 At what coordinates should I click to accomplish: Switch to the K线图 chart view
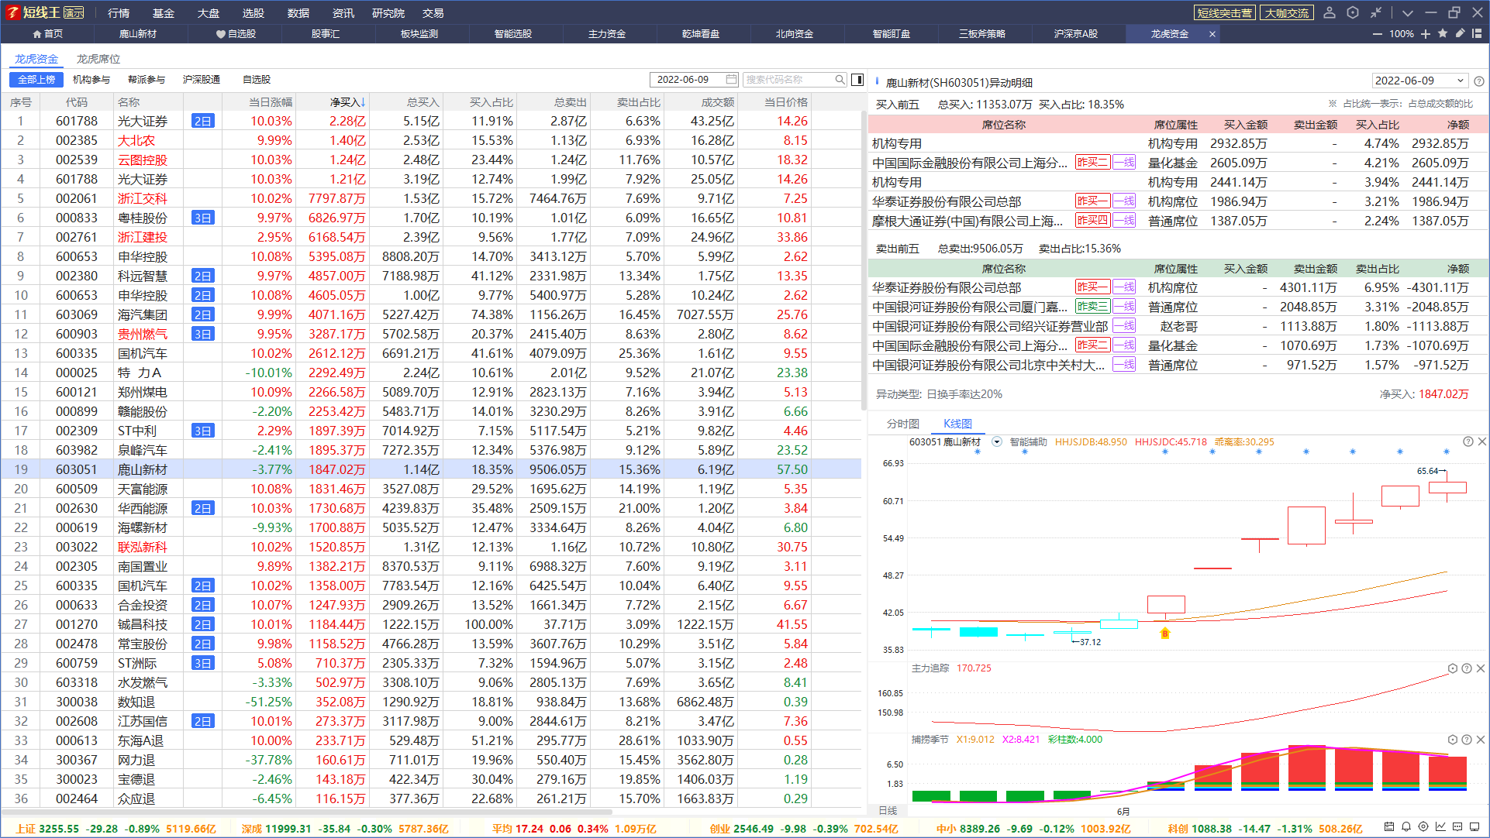coord(957,424)
